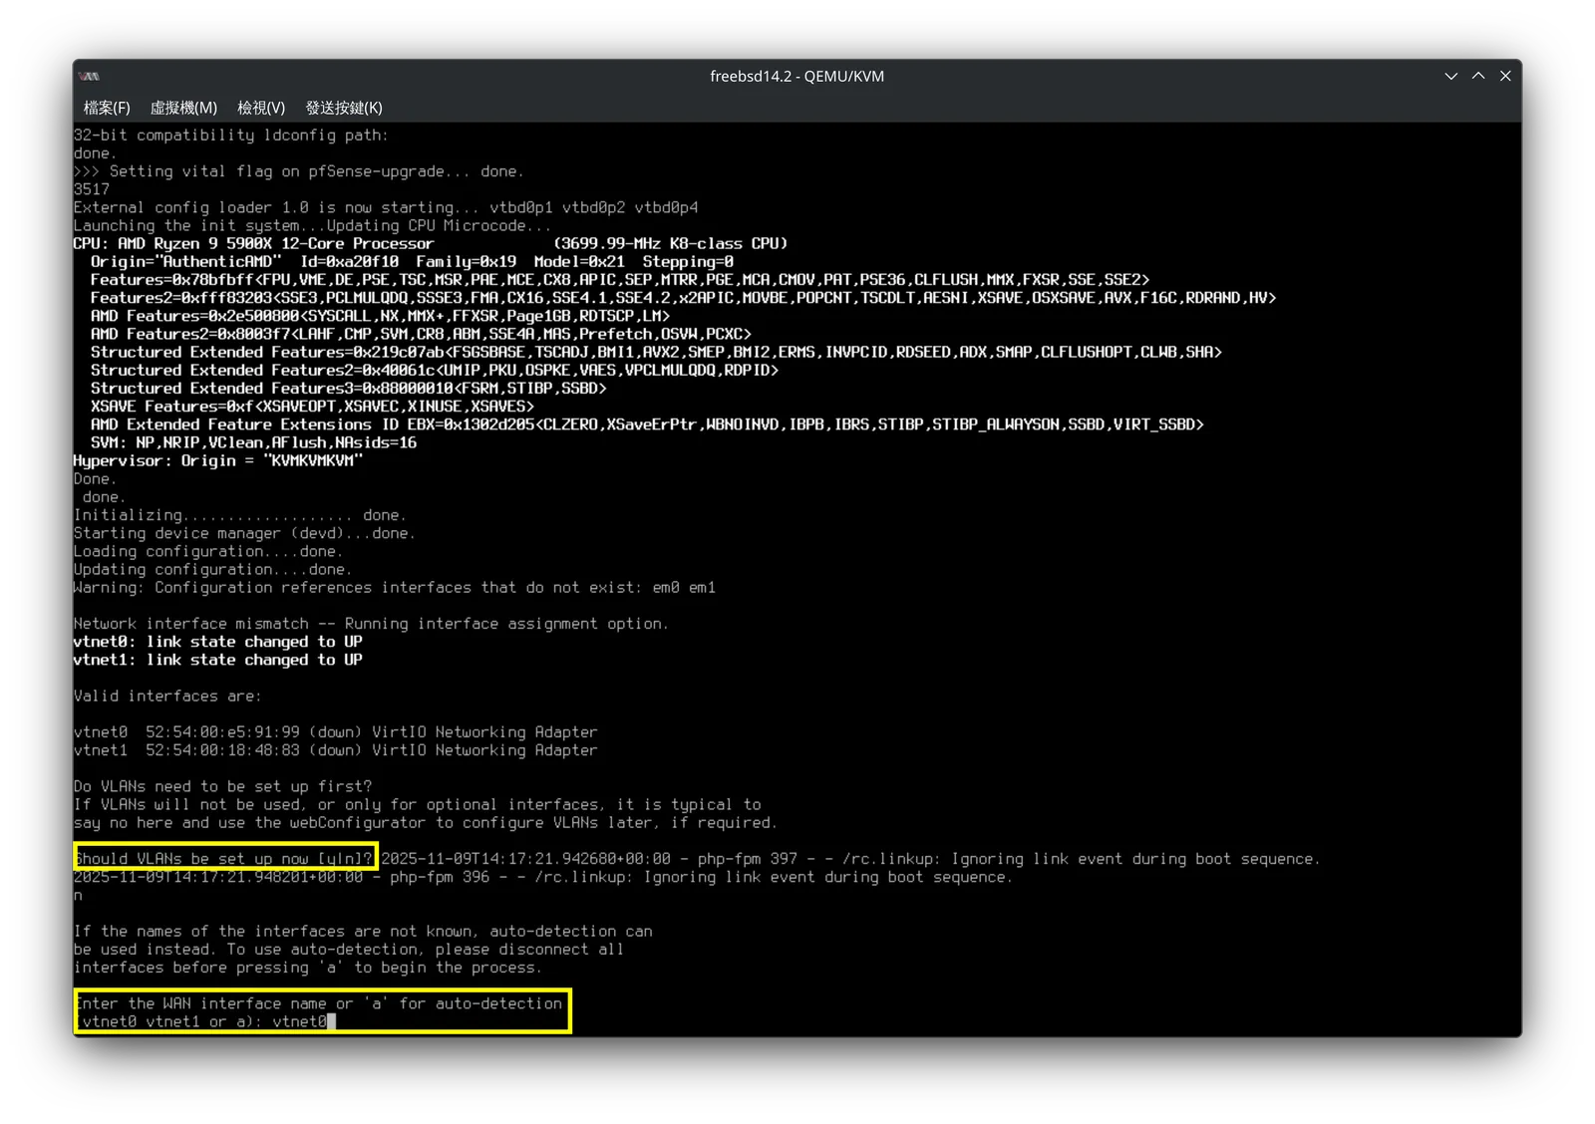Click the 'Hypervisor: Origin = "KVMKVMKVM"' line
Image resolution: width=1595 pixels, height=1124 pixels.
(218, 460)
